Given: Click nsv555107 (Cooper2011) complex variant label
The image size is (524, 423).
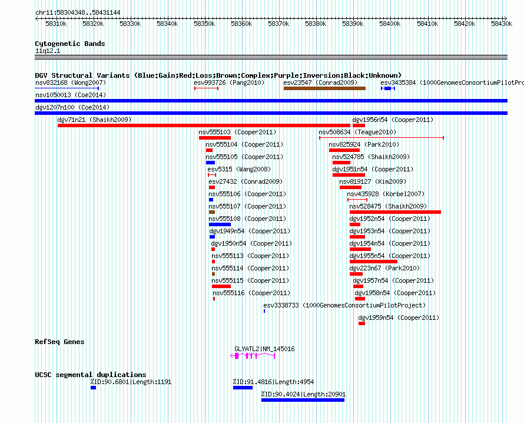Looking at the screenshot, I should click(247, 206).
